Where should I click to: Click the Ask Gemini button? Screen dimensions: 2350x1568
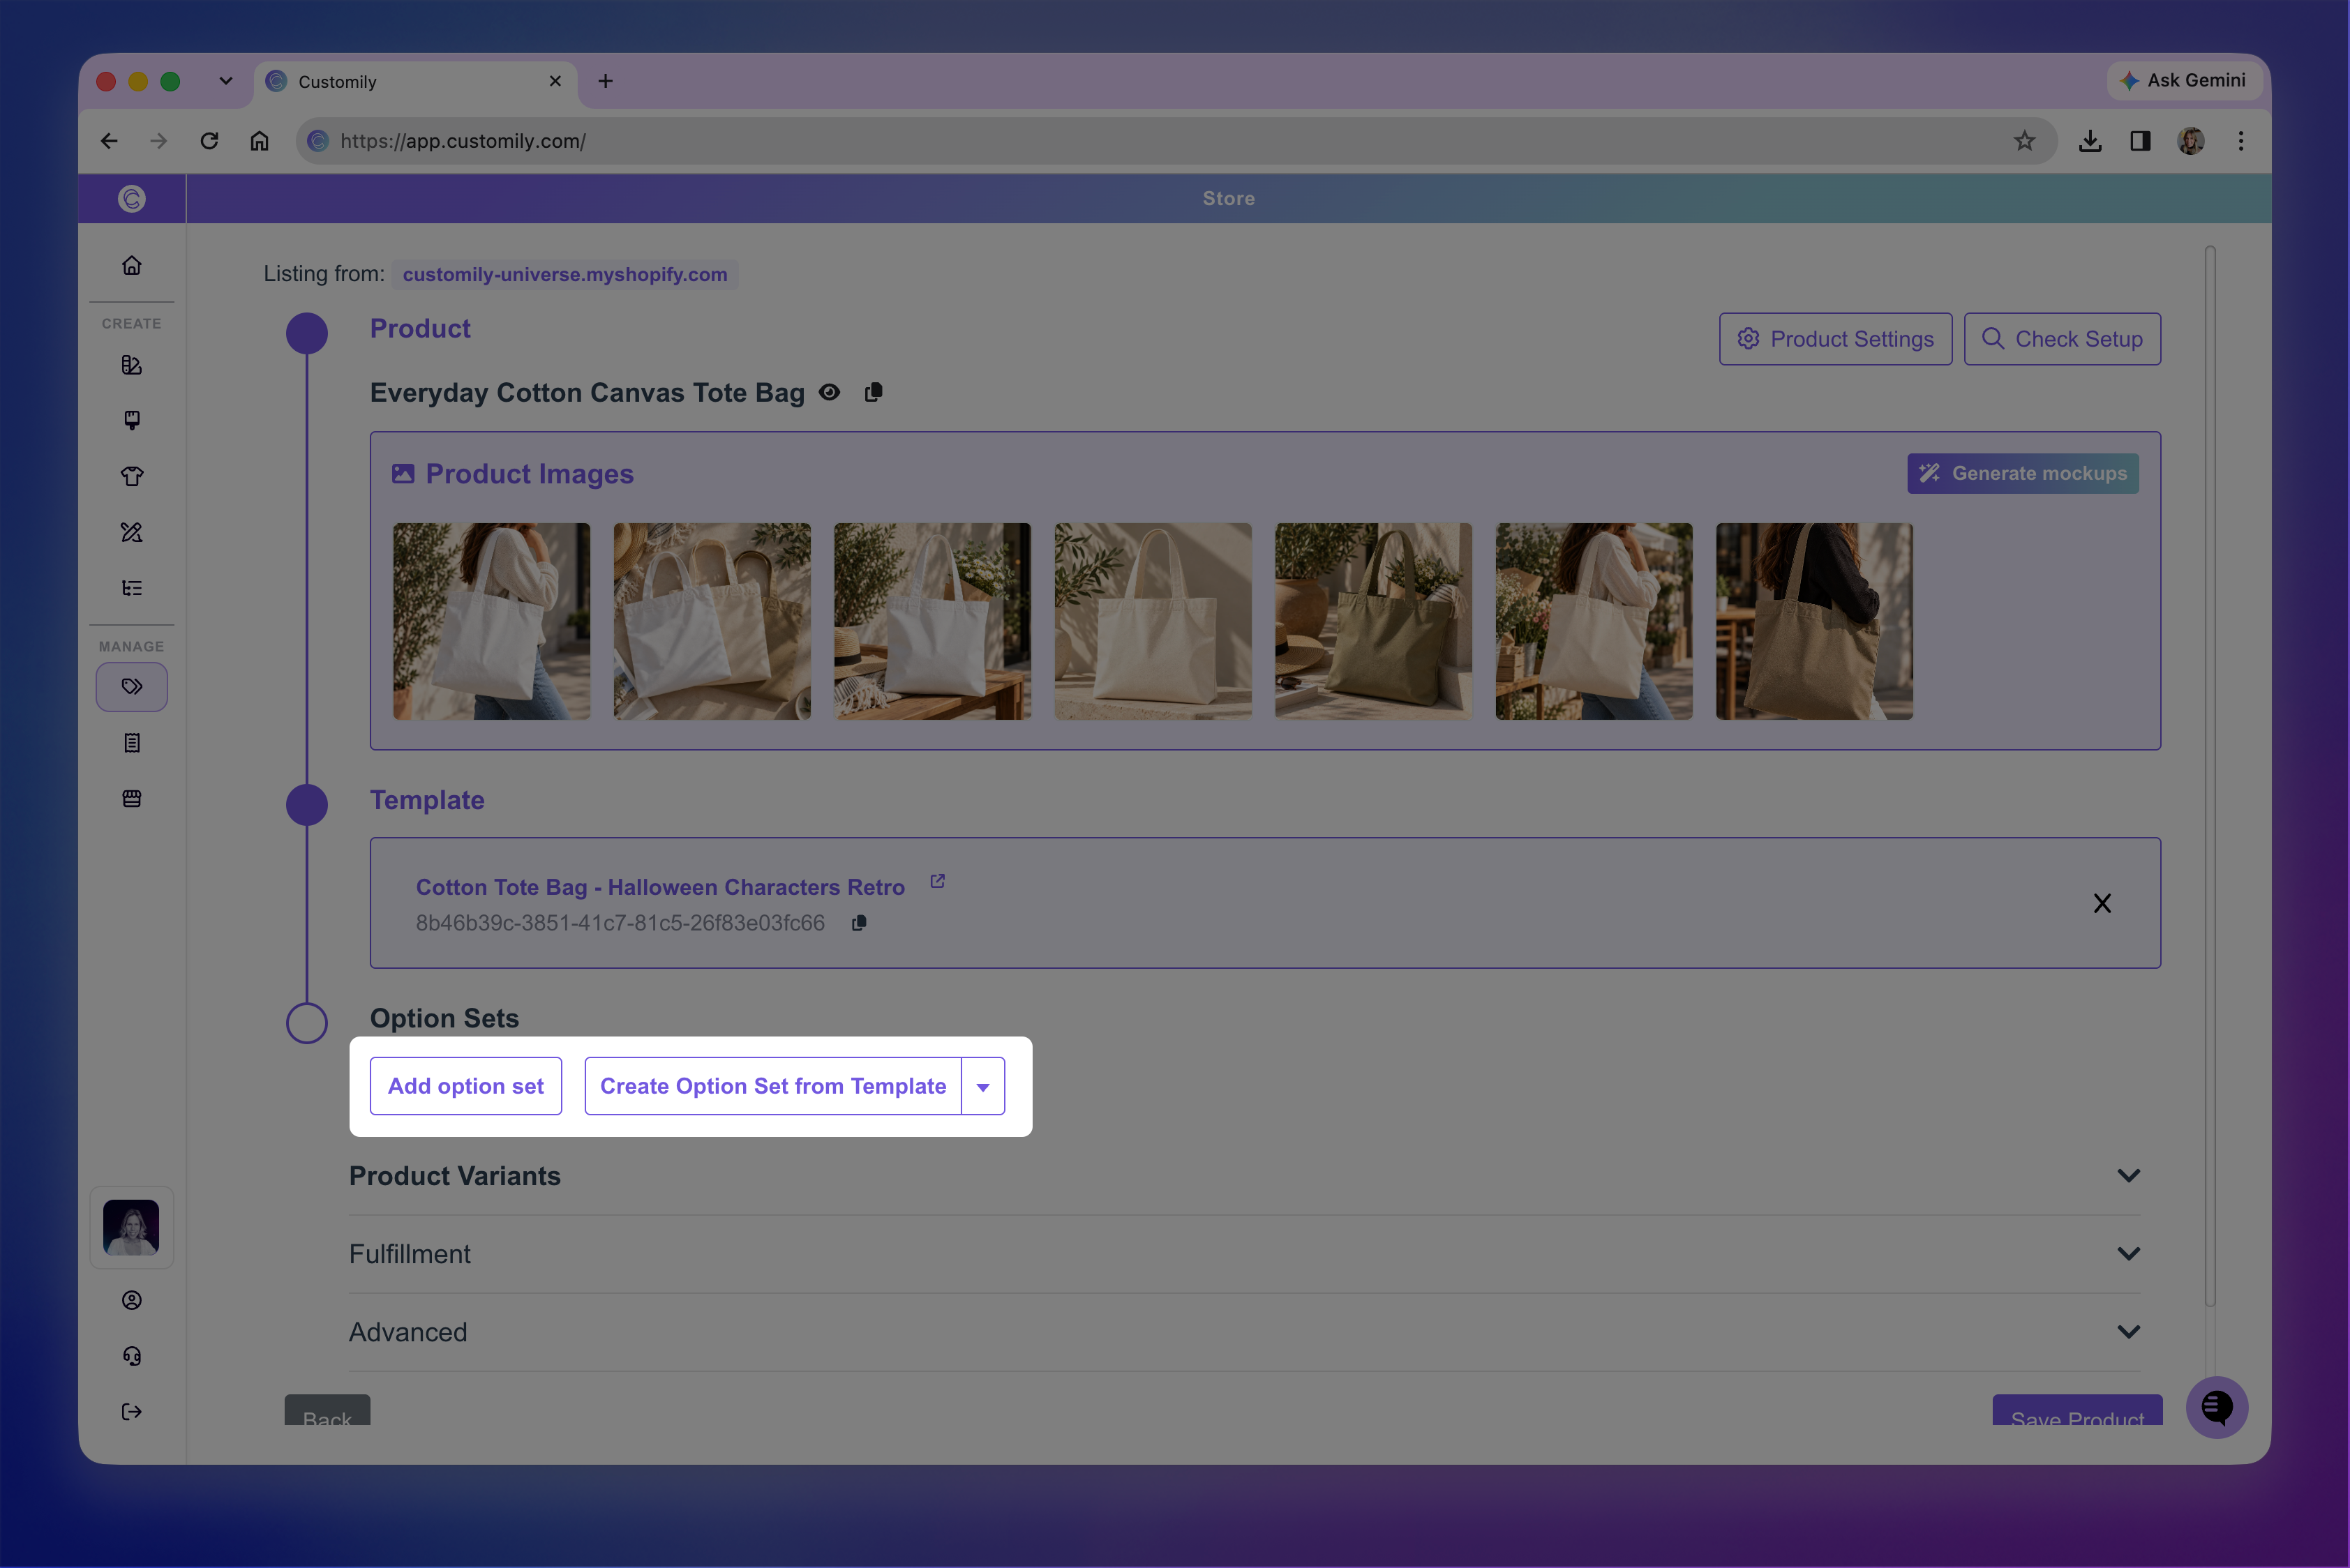point(2184,80)
